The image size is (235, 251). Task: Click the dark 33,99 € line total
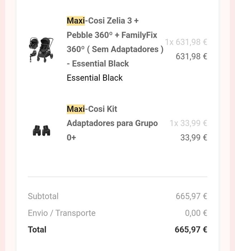tap(193, 138)
